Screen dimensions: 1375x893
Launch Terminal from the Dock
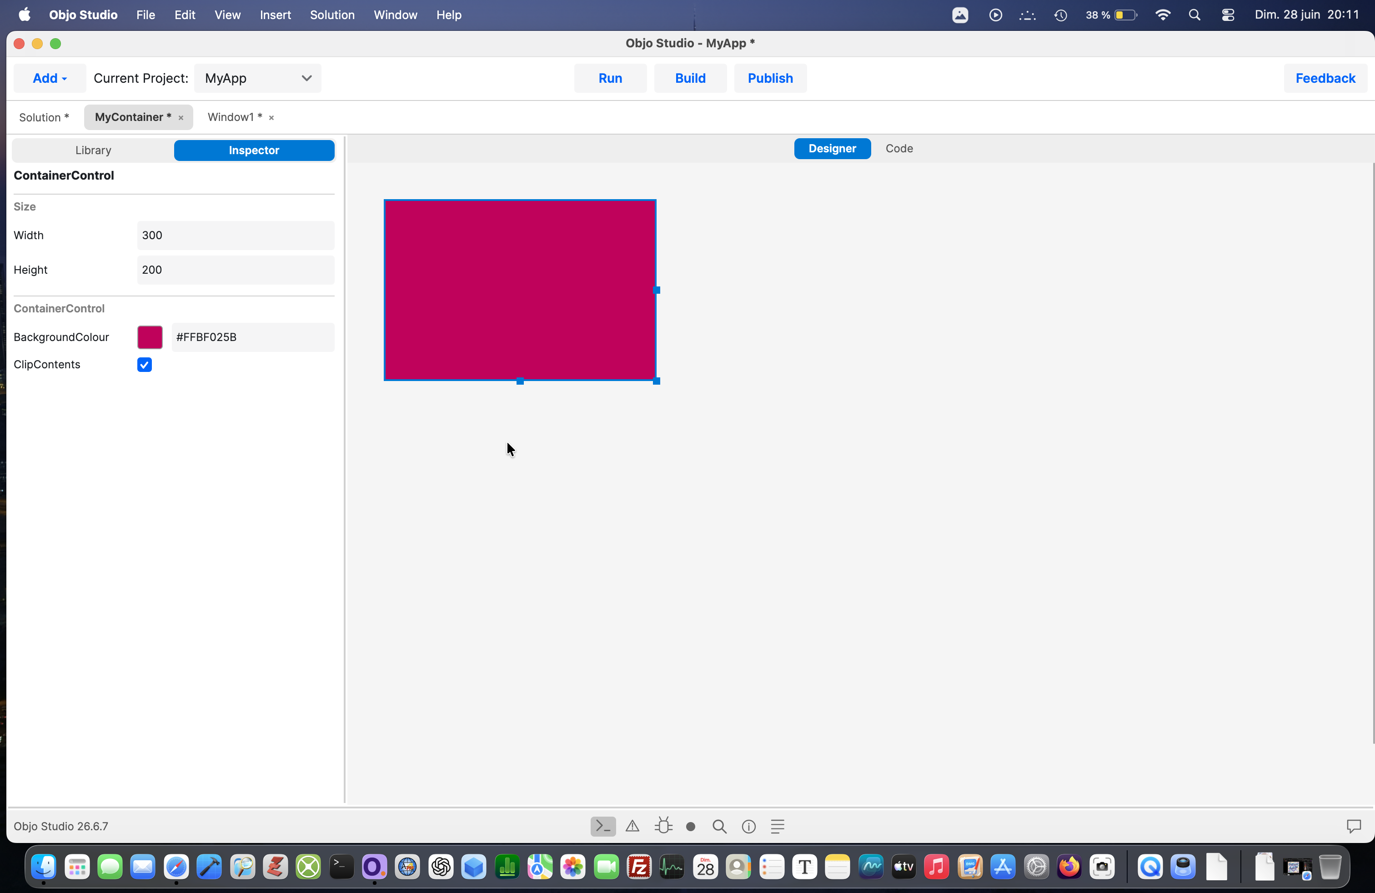point(341,867)
